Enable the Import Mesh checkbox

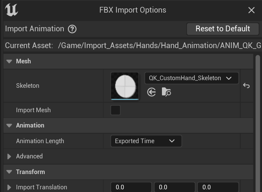pos(115,110)
